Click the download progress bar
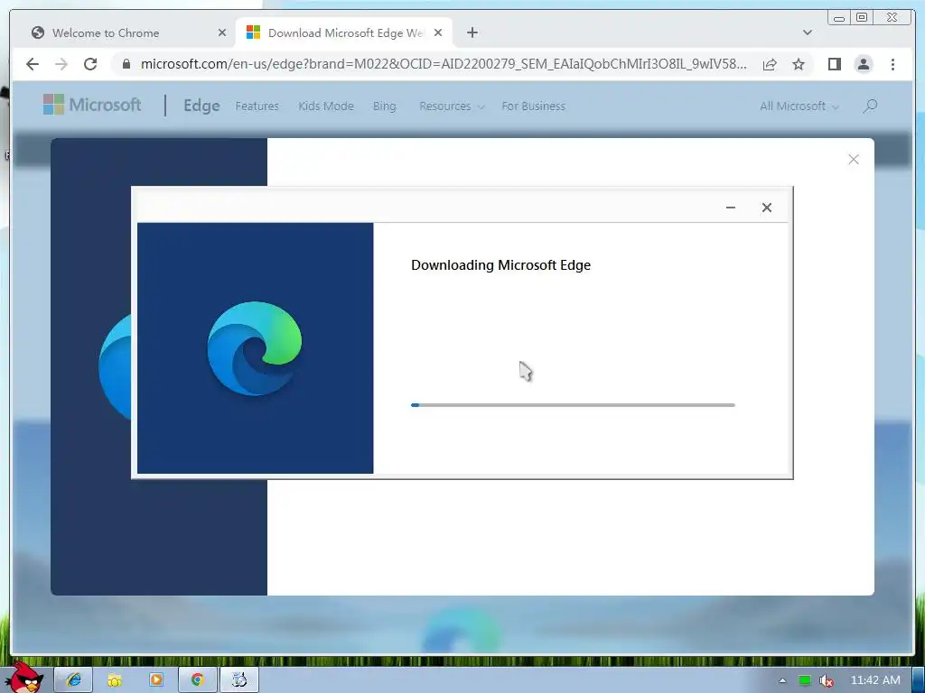The width and height of the screenshot is (925, 693). 573,405
